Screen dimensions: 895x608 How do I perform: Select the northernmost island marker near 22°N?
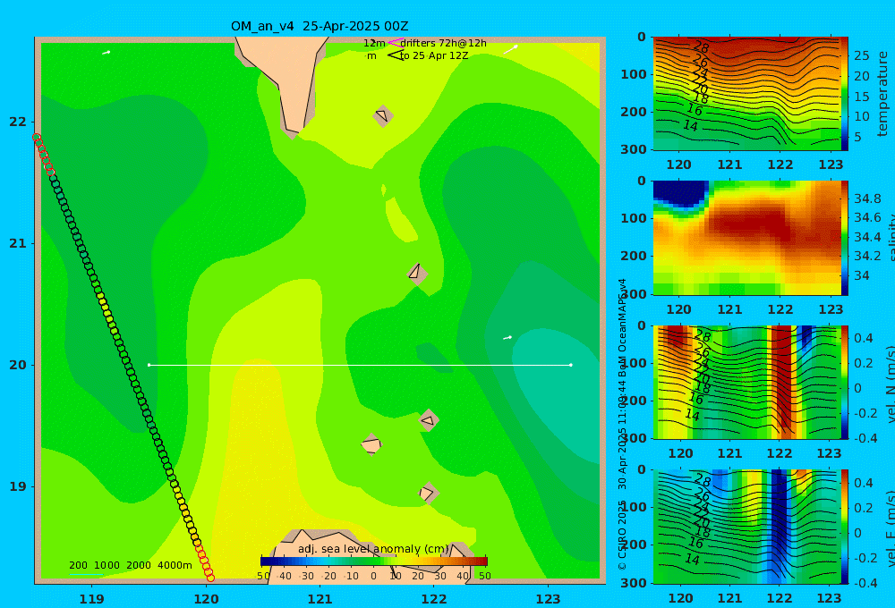click(x=382, y=115)
